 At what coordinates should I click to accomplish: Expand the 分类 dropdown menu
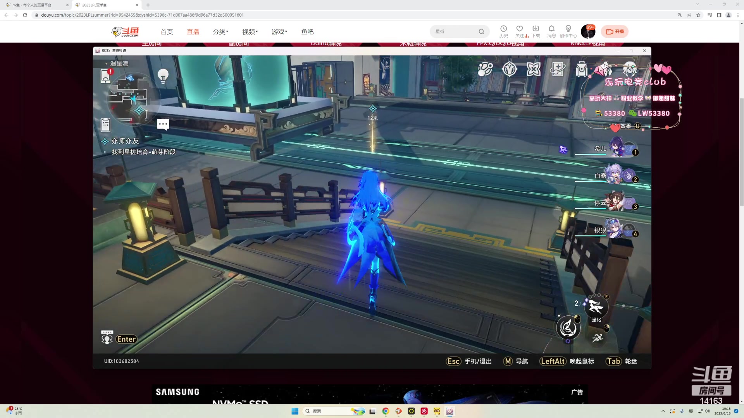click(220, 32)
